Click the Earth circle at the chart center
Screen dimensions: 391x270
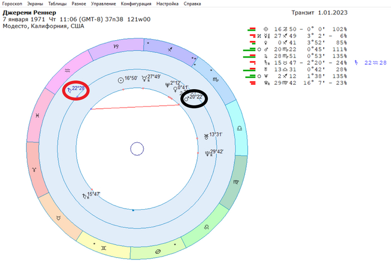coord(137,149)
